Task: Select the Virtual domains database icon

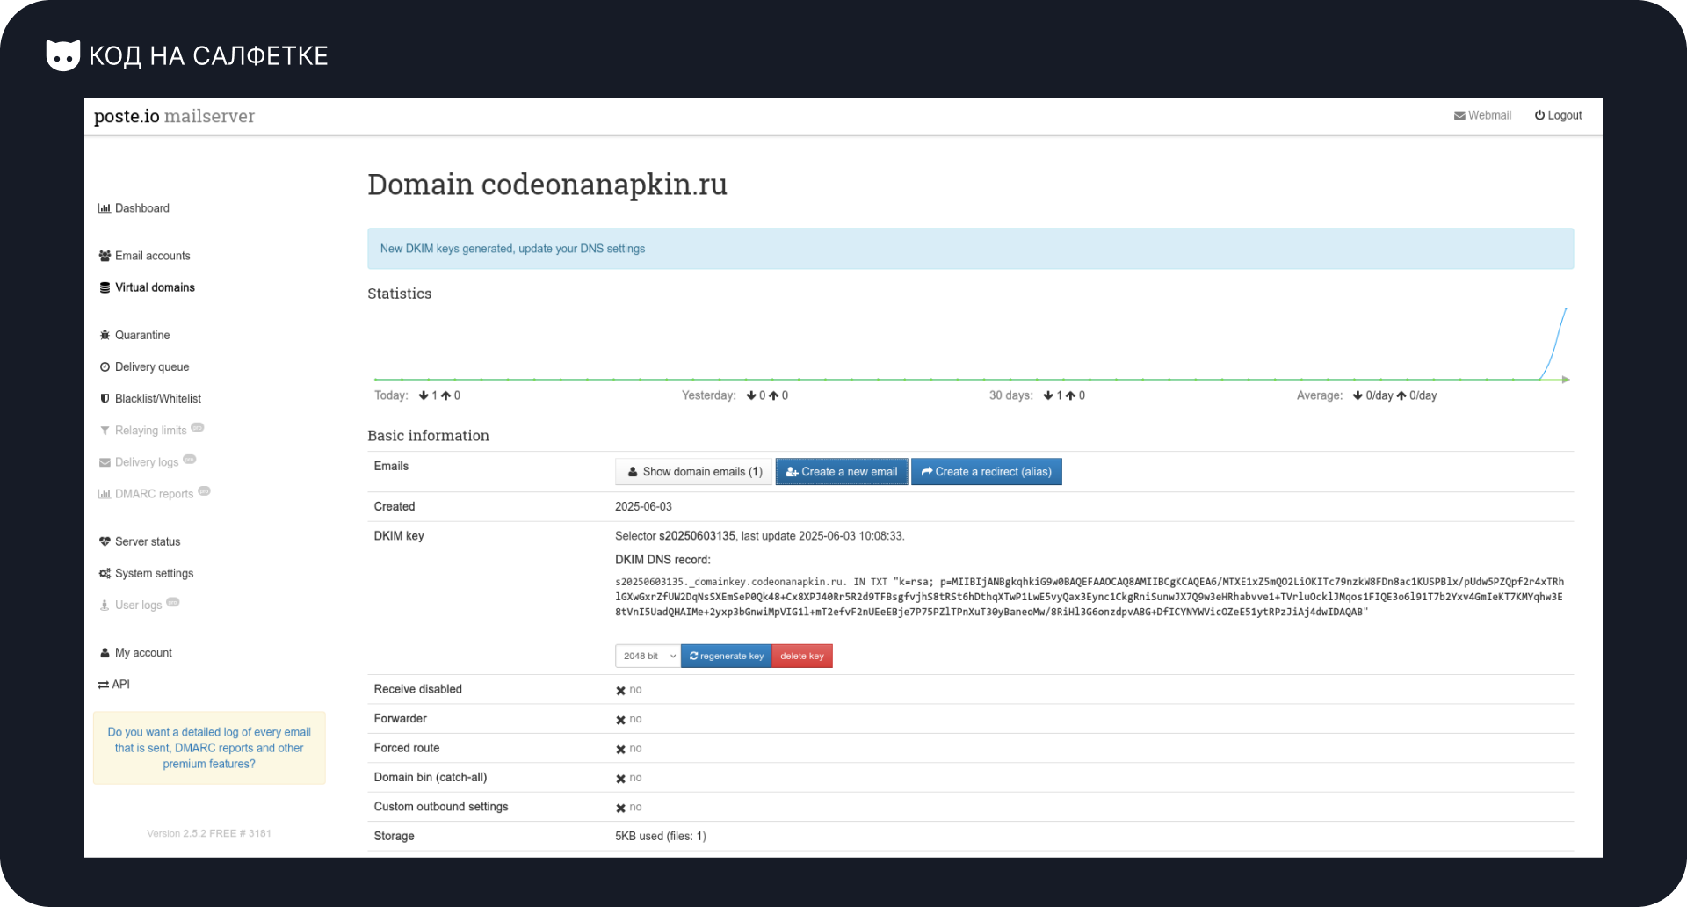Action: [x=105, y=287]
